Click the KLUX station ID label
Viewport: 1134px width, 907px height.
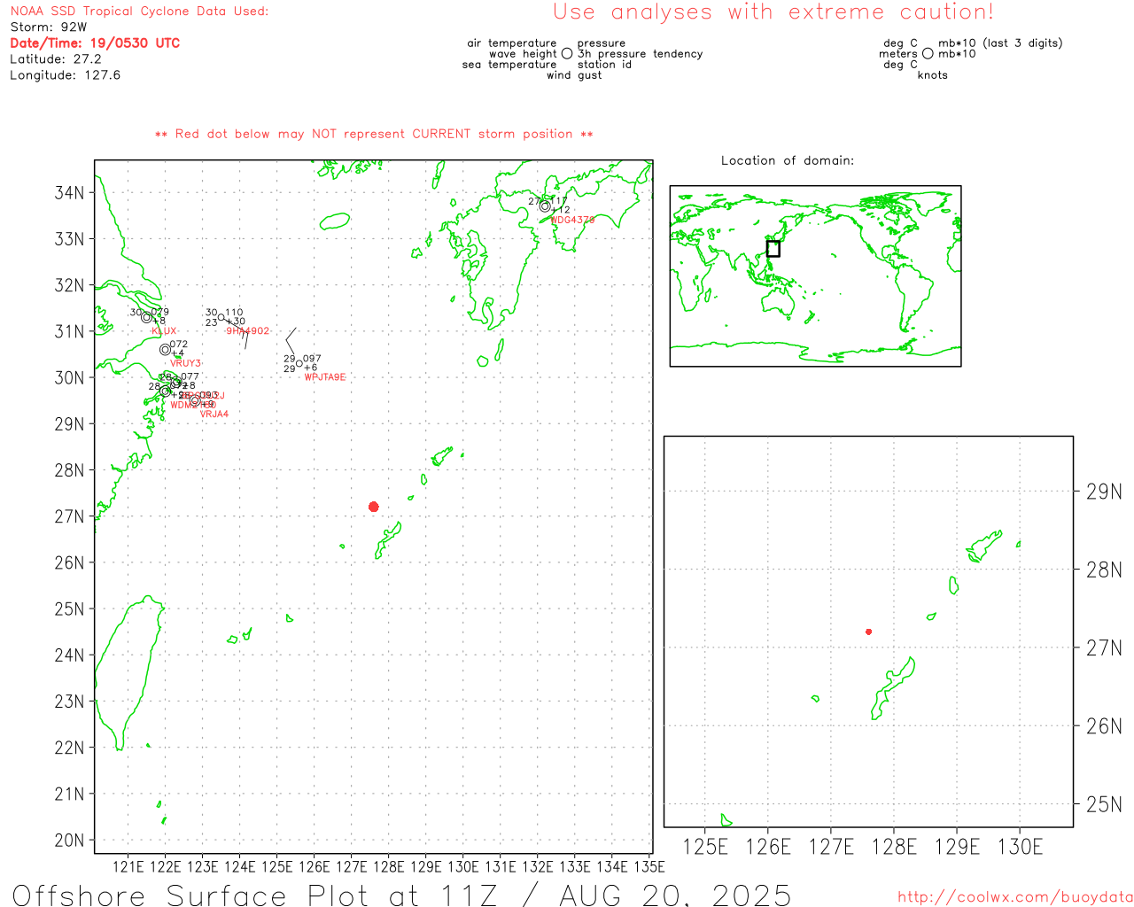click(164, 331)
